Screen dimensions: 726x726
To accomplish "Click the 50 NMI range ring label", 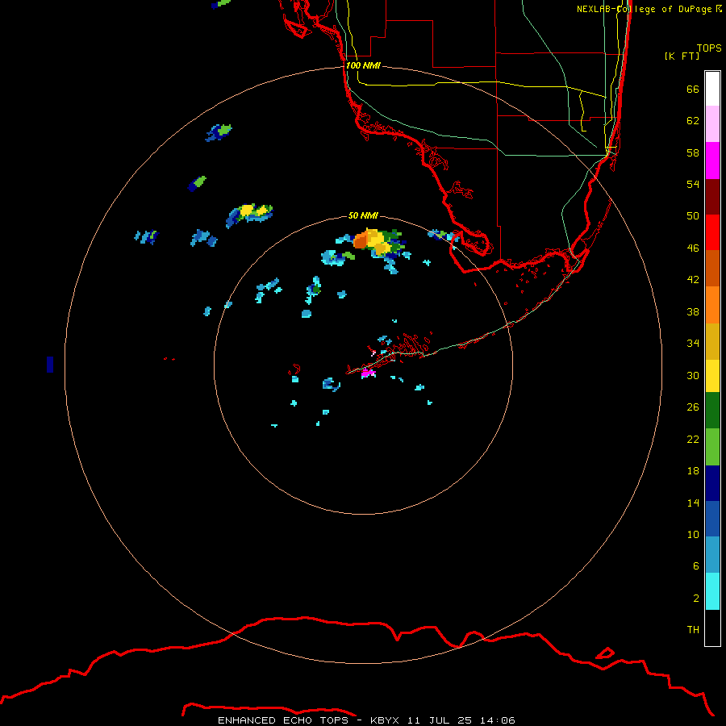I will pyautogui.click(x=363, y=215).
